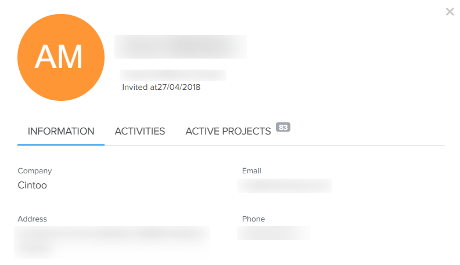Click the blurred phone number value

point(274,233)
